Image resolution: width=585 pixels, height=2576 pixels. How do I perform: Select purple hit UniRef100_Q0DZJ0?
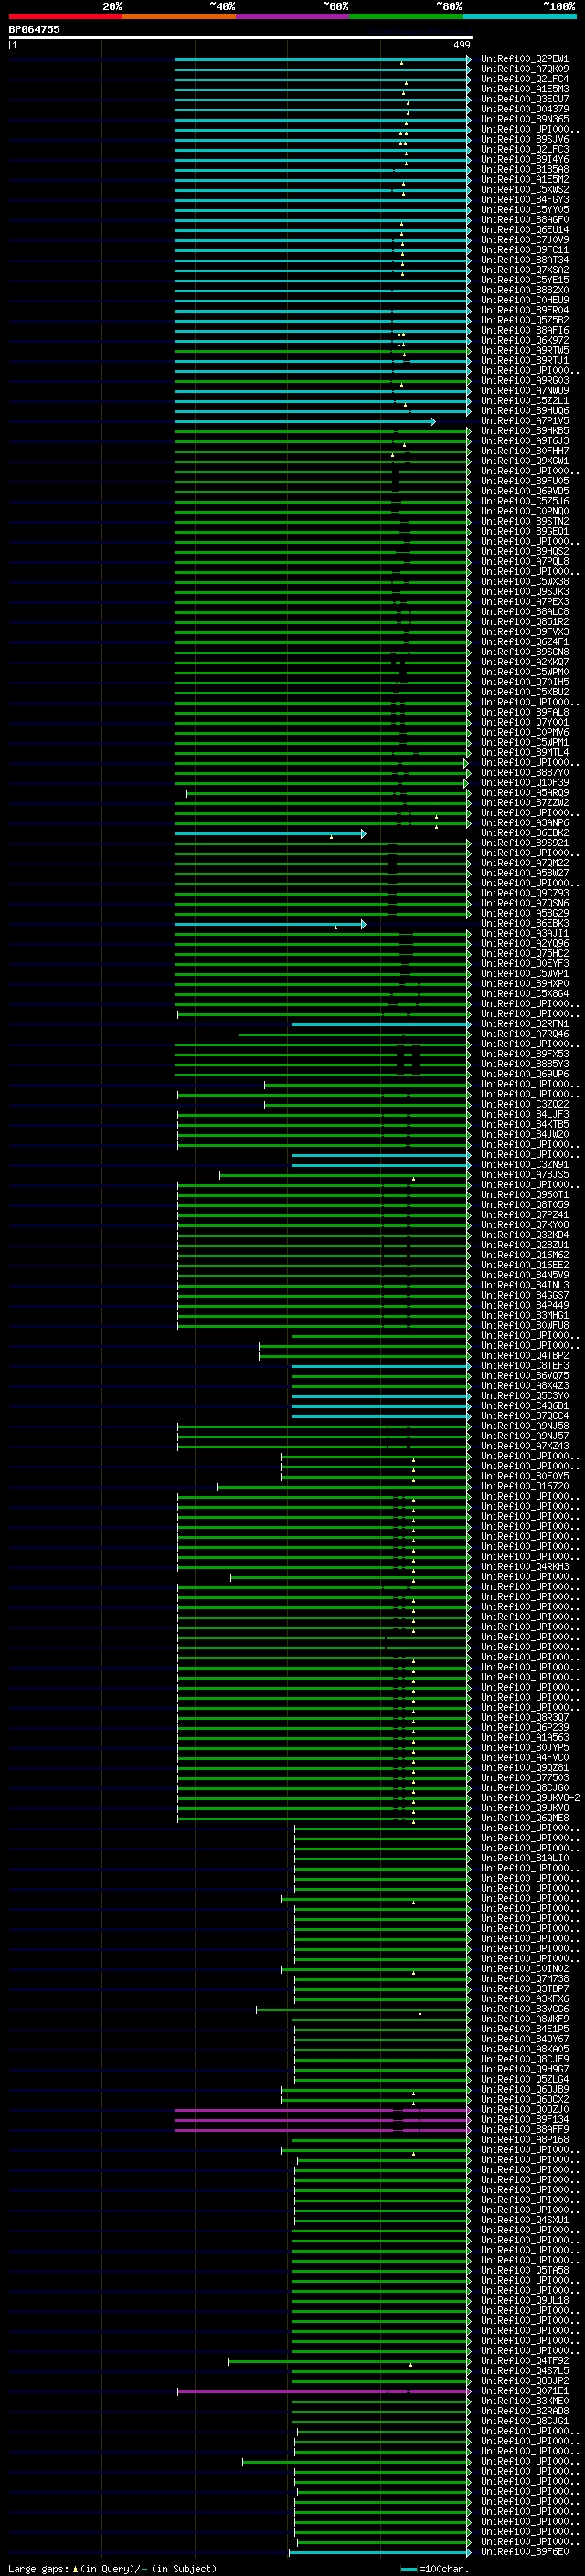pos(524,2109)
